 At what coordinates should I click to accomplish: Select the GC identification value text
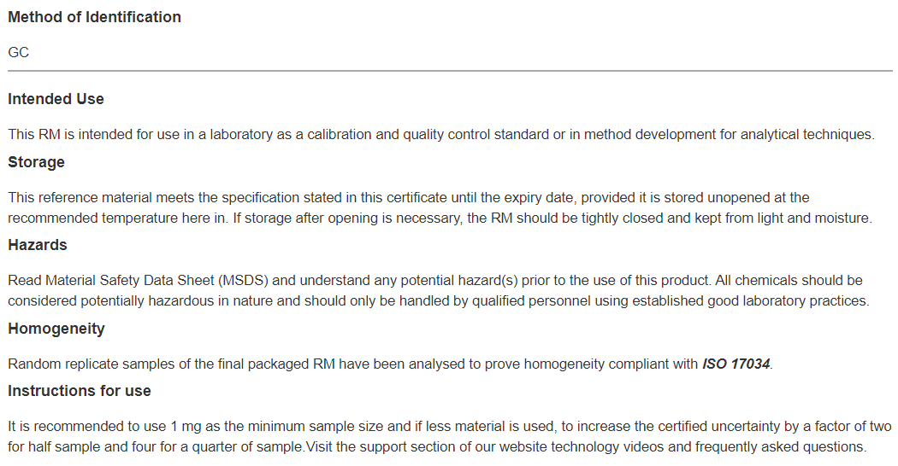coord(18,53)
